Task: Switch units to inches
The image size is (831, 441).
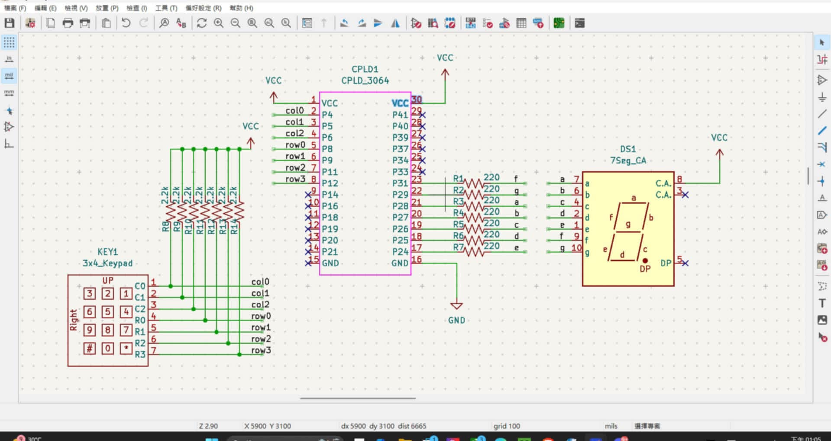Action: coord(9,59)
